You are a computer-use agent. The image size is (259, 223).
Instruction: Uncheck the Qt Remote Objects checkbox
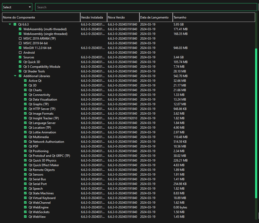pyautogui.click(x=25, y=170)
